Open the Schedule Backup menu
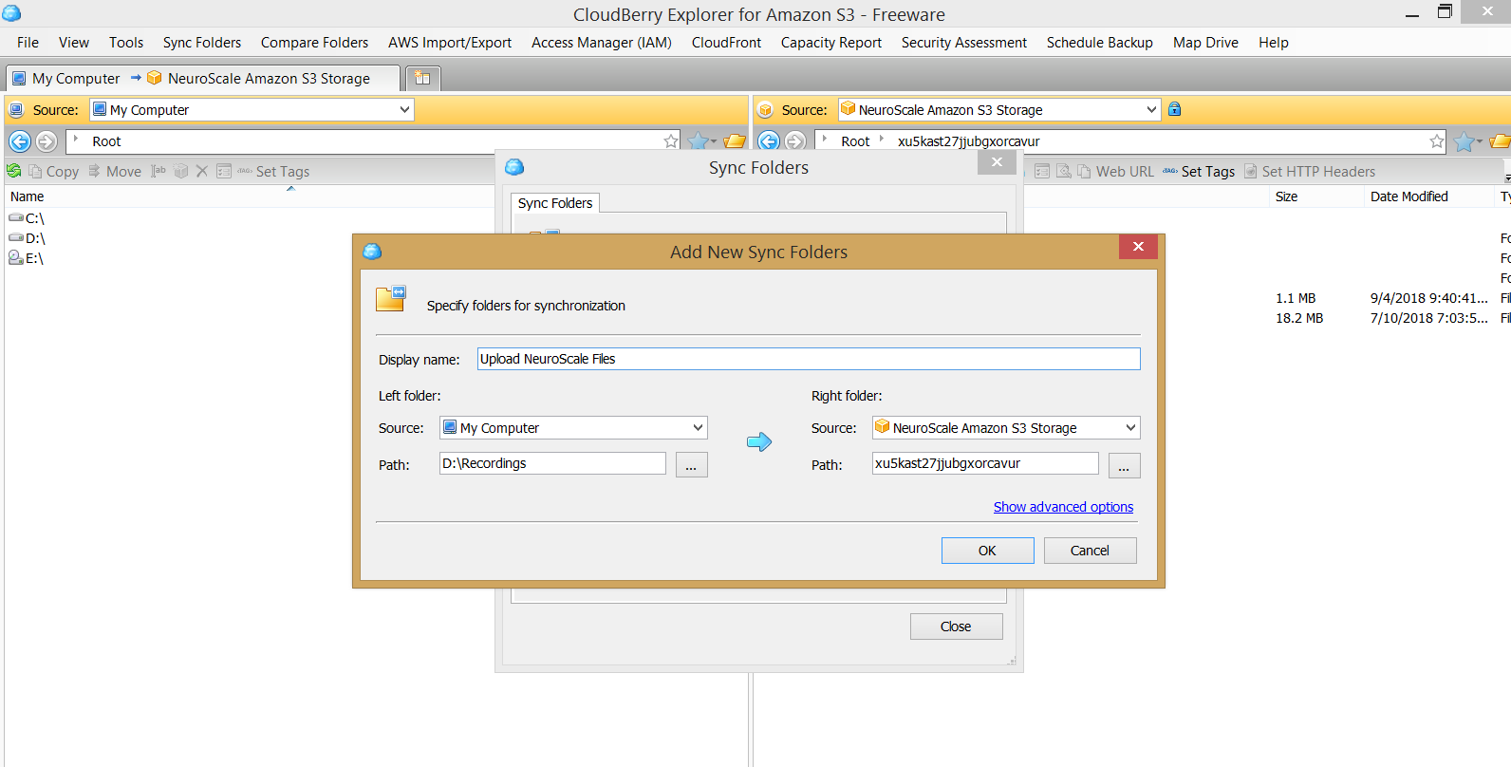 click(1100, 43)
